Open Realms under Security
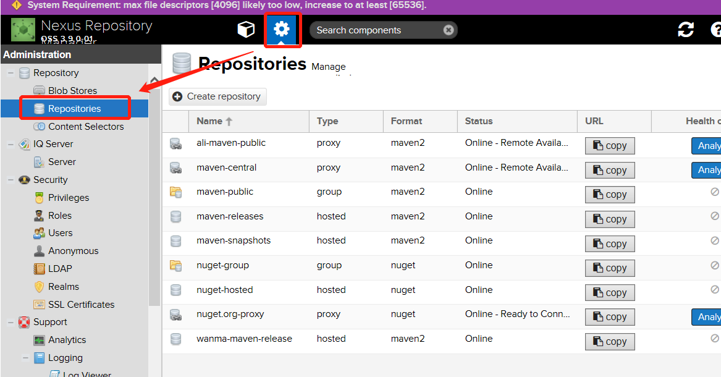 [64, 287]
